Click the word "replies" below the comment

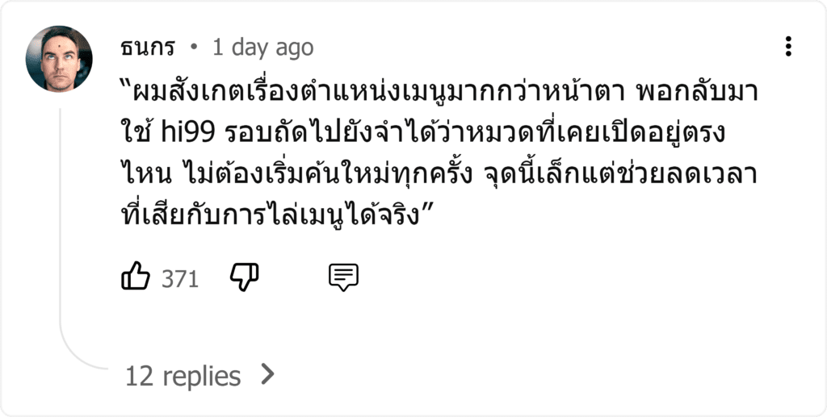tap(201, 376)
